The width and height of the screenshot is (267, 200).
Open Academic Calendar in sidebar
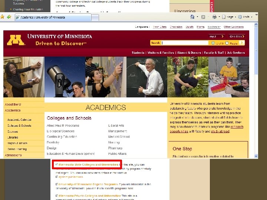19,120
